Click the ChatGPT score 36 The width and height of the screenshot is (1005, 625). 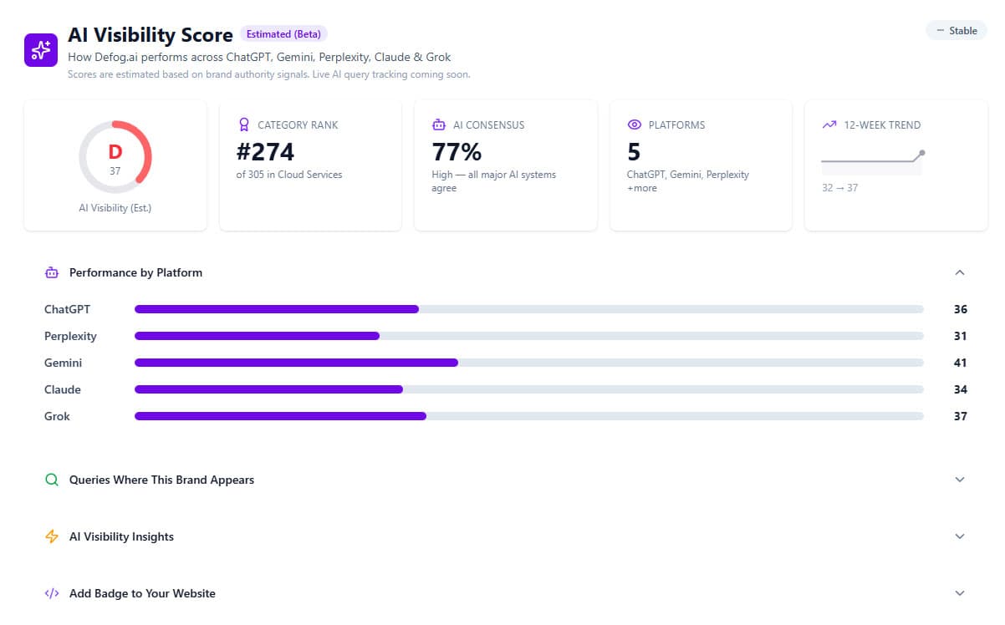[x=960, y=309]
